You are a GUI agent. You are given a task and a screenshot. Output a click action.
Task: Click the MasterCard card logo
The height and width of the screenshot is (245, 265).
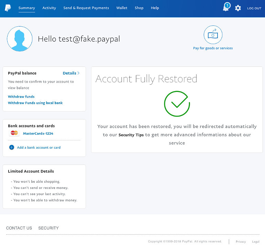pos(14,133)
